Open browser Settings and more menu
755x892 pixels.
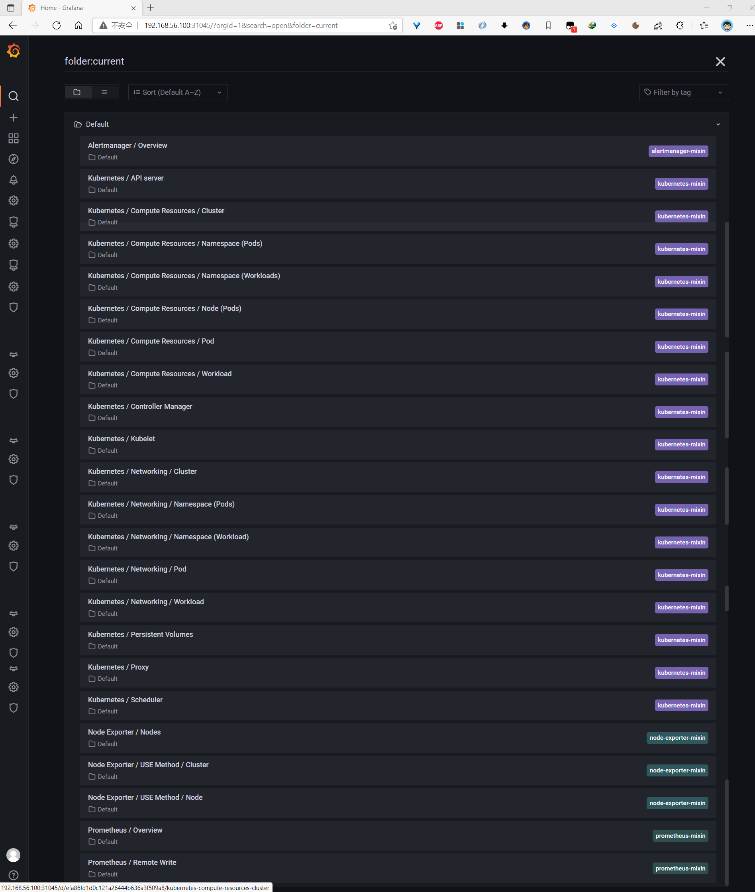point(749,26)
